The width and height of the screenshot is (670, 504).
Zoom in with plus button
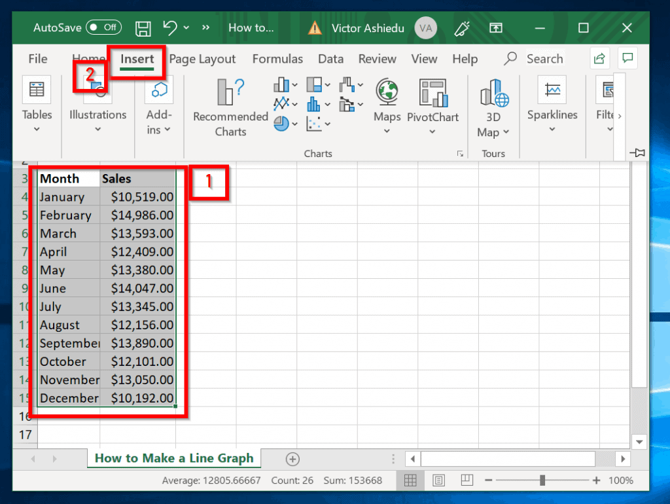(597, 480)
